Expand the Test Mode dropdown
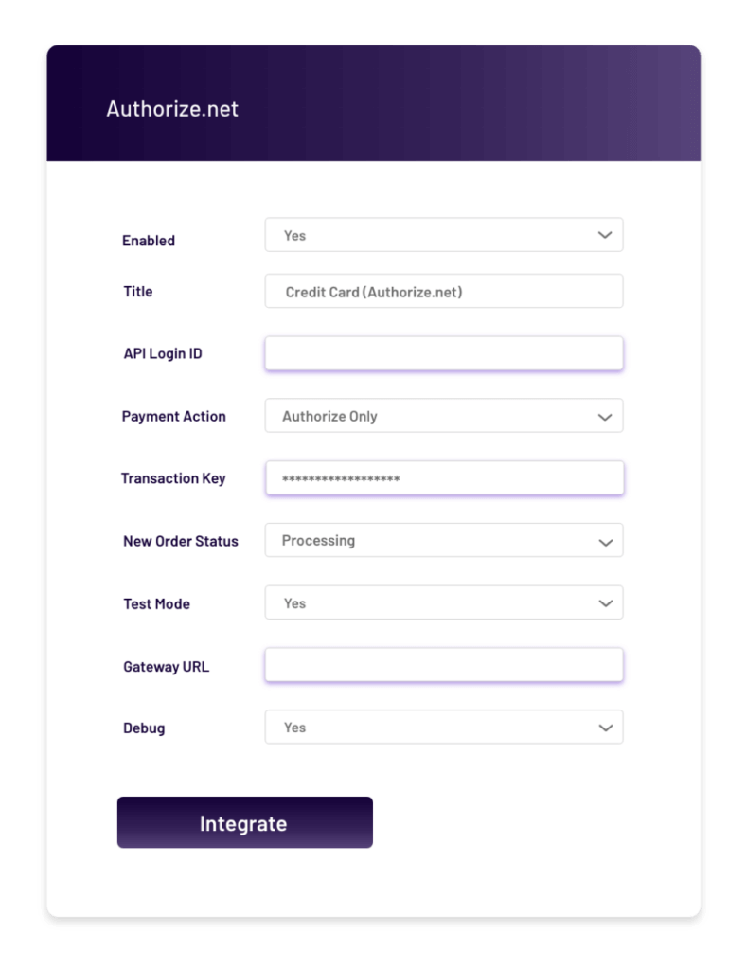Image resolution: width=746 pixels, height=970 pixels. point(444,602)
